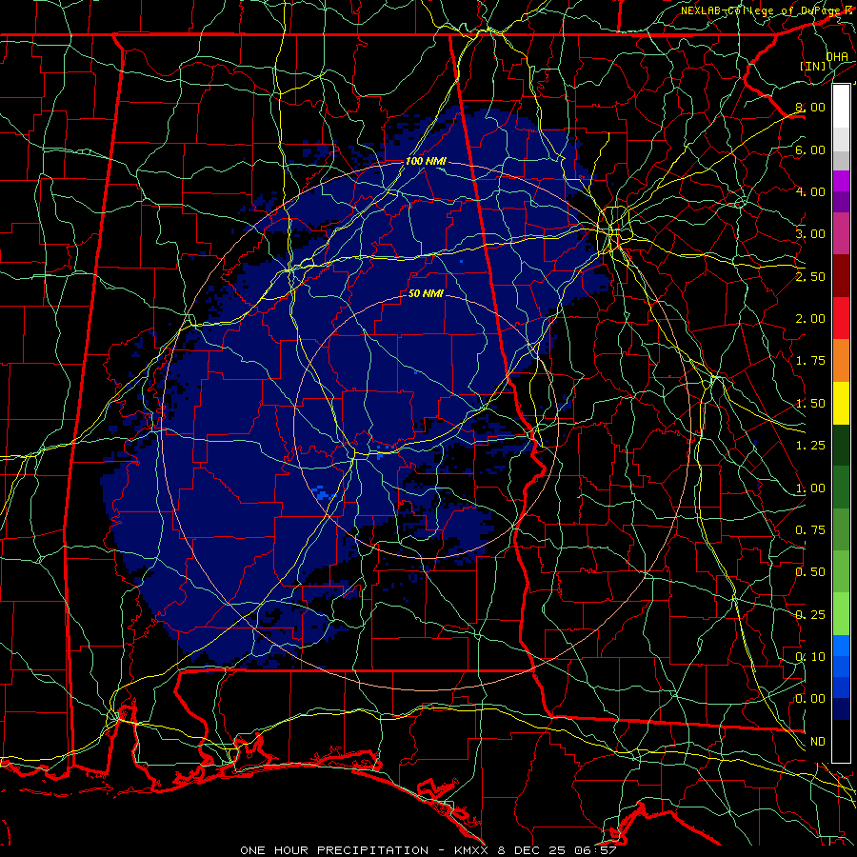Click the ONE HOUR PRECIPITATION caption text
This screenshot has width=857, height=857.
[x=334, y=850]
